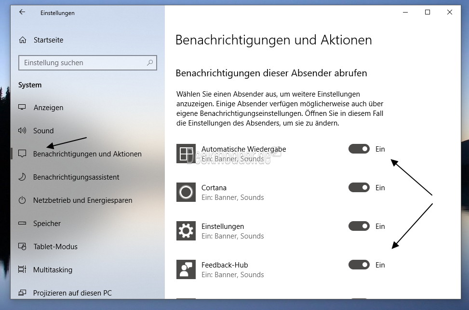Open the Anzeigen settings page
This screenshot has height=310, width=469.
click(x=49, y=108)
